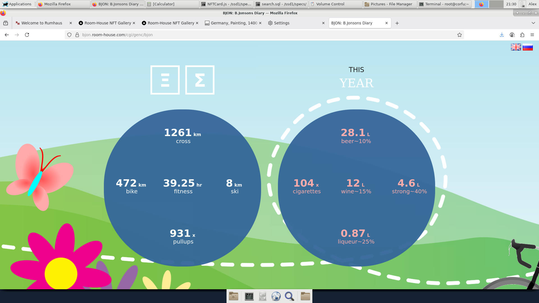Open the Firefox account icon

click(x=512, y=35)
